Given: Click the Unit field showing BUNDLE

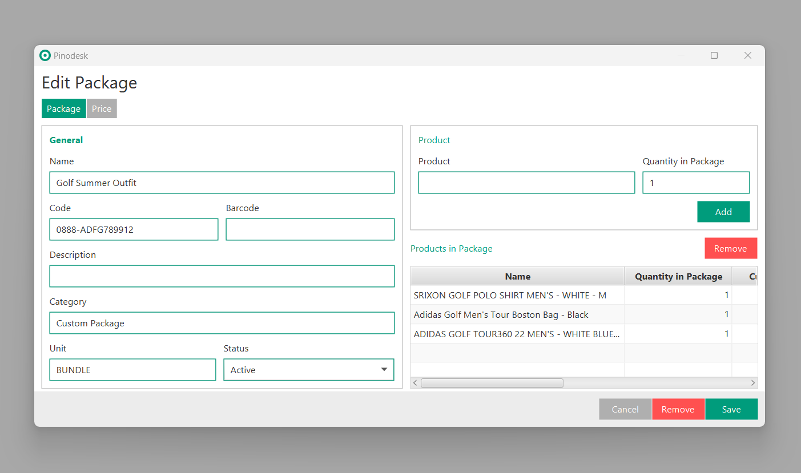Looking at the screenshot, I should 132,370.
